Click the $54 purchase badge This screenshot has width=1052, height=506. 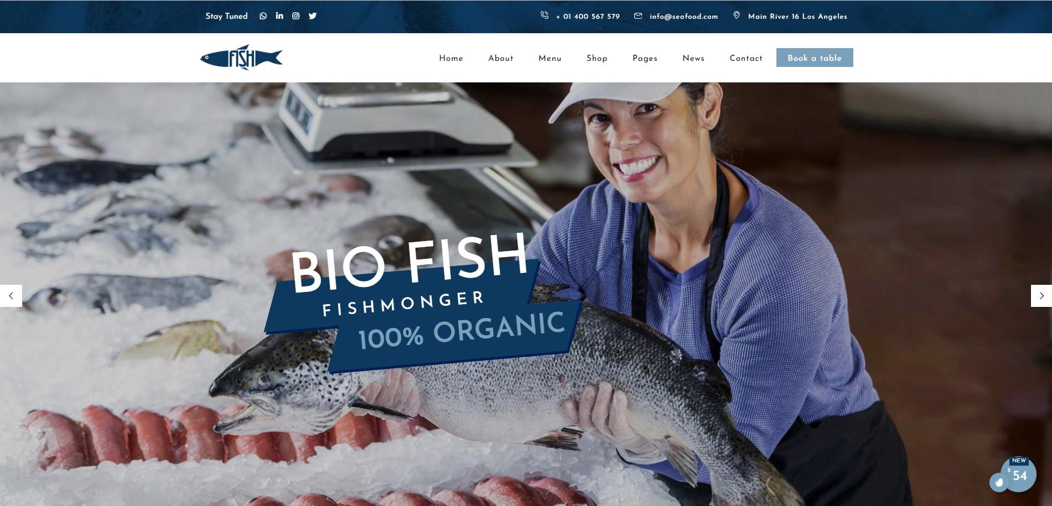[1018, 474]
